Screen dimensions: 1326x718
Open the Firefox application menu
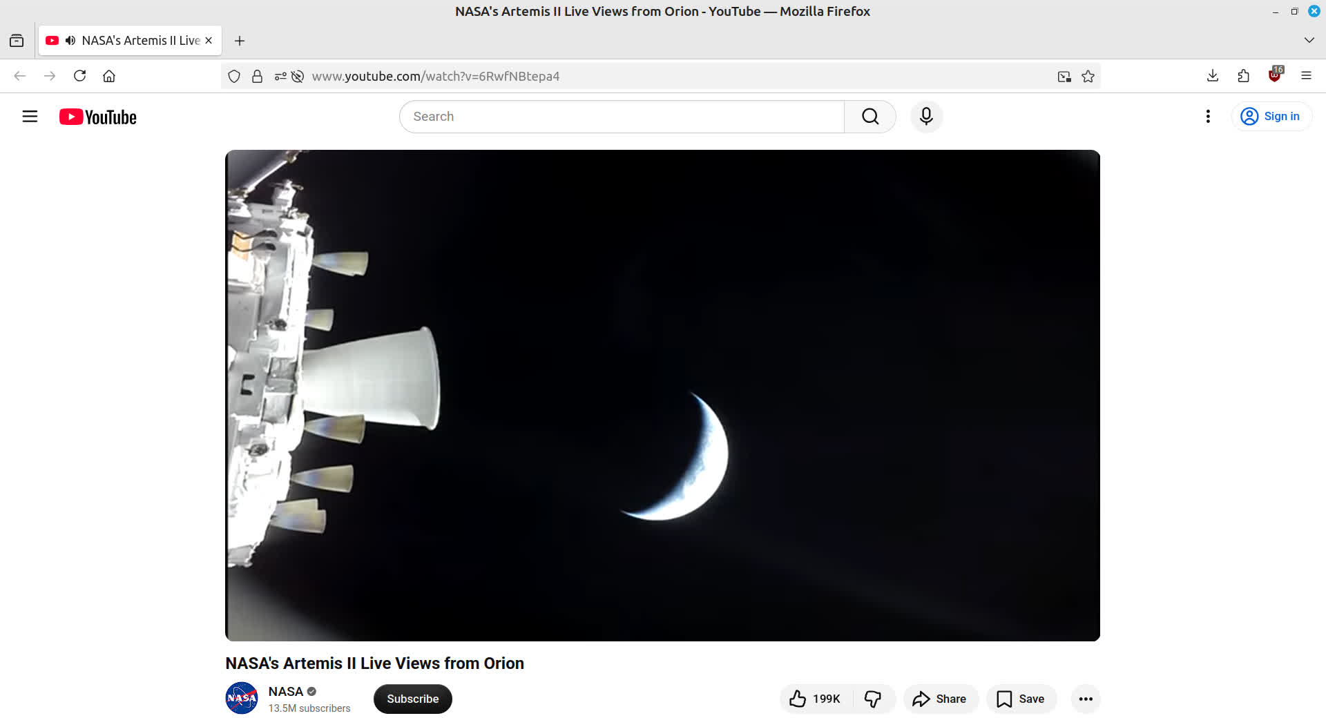[x=1305, y=76]
